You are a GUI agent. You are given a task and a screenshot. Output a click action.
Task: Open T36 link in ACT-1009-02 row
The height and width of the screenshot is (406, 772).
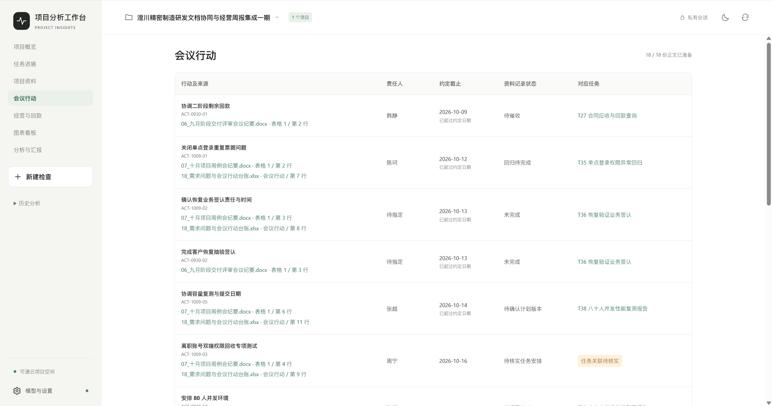pyautogui.click(x=604, y=215)
